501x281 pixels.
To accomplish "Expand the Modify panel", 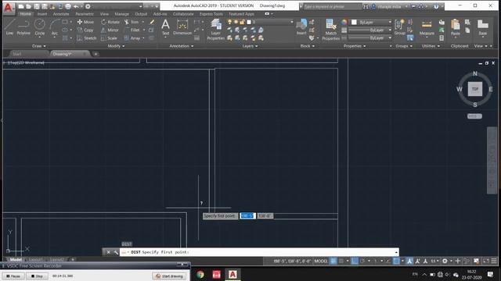I will [x=116, y=46].
